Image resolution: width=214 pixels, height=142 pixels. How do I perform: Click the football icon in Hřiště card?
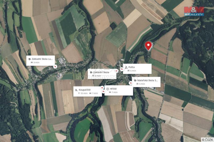[108, 89]
